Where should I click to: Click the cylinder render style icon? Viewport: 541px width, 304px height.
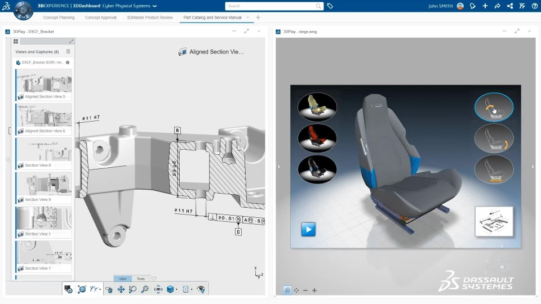click(x=185, y=289)
